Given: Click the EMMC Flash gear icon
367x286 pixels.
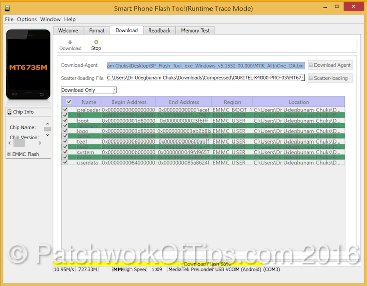Looking at the screenshot, I should tap(9, 154).
